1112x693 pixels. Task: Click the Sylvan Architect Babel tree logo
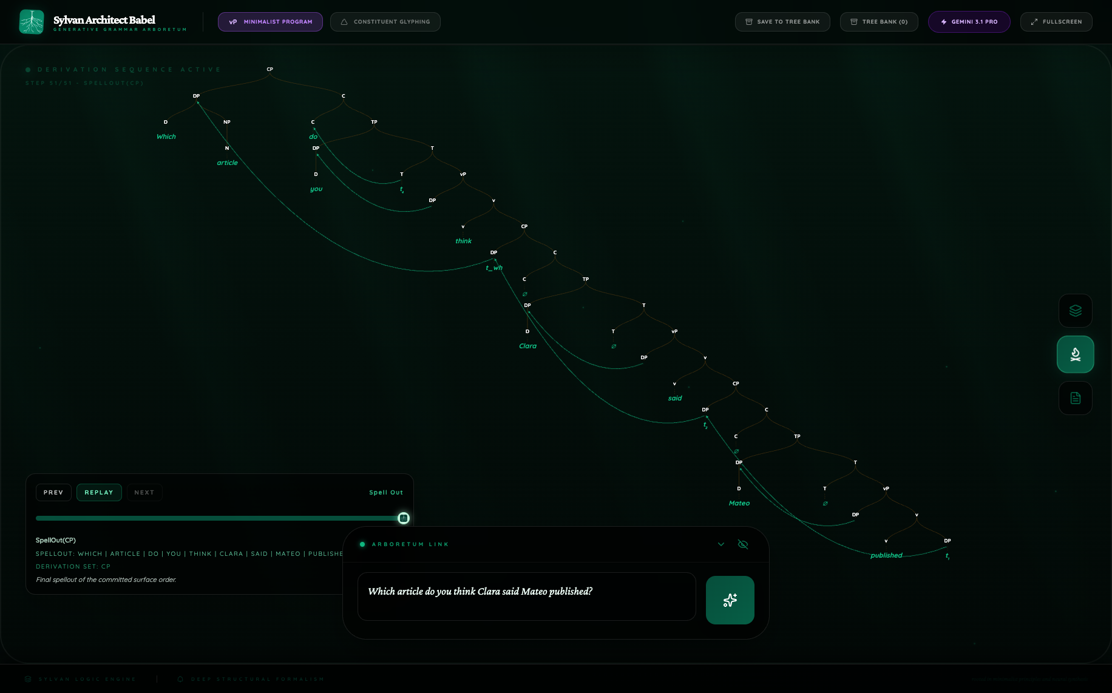(32, 22)
